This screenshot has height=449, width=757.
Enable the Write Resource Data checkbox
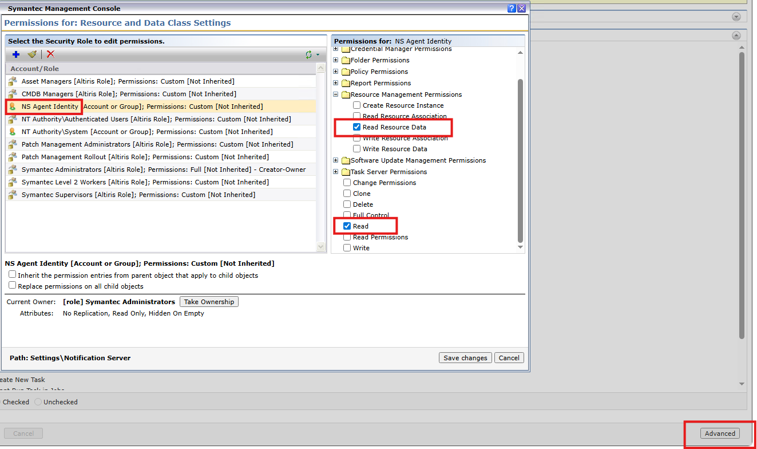pyautogui.click(x=357, y=149)
